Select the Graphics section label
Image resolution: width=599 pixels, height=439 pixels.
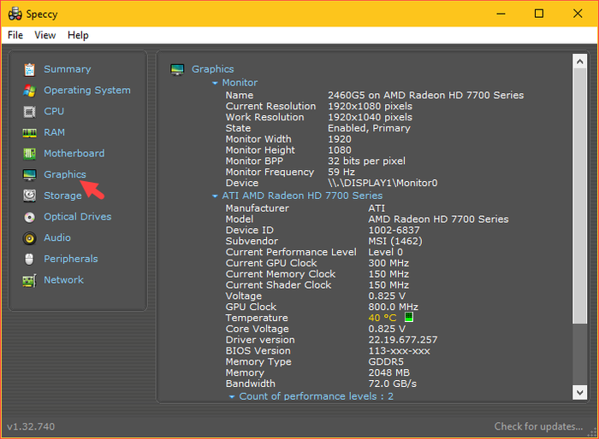tap(65, 174)
